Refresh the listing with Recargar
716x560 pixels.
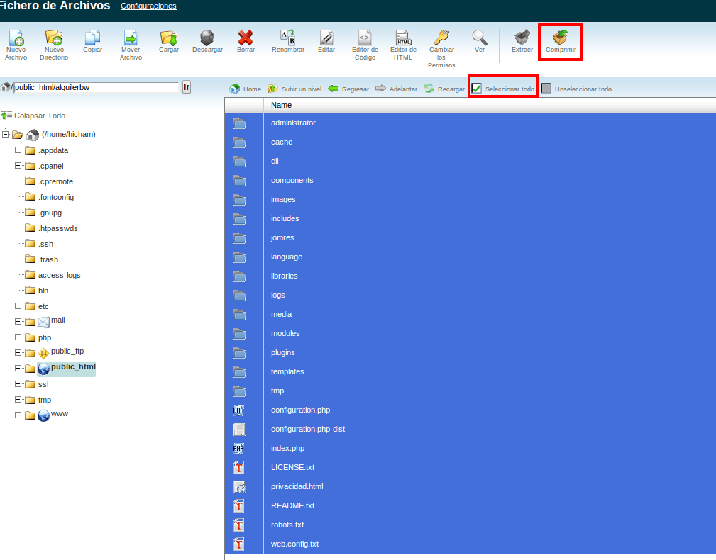(444, 89)
